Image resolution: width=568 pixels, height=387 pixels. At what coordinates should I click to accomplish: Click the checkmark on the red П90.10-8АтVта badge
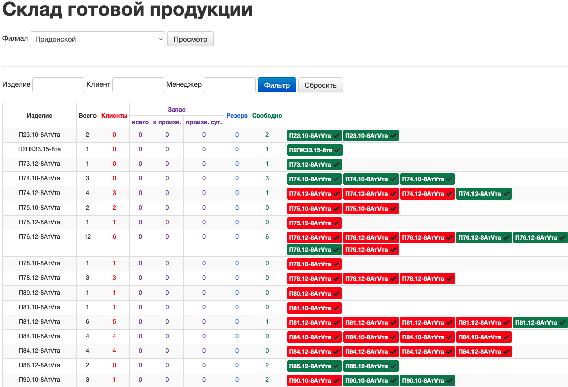[x=336, y=381]
